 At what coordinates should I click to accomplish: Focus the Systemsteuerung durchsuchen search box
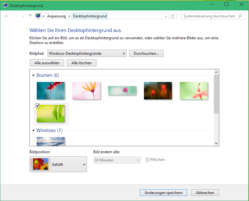213,16
